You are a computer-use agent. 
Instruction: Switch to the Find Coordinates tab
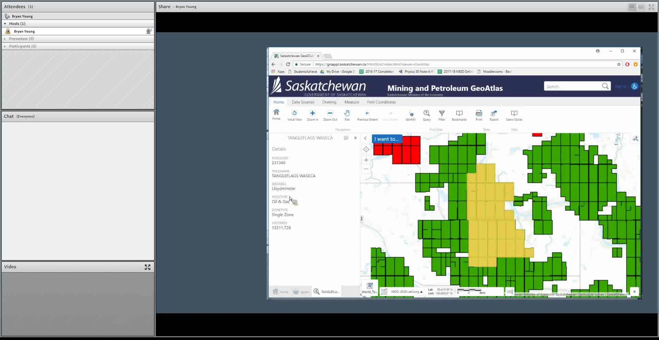381,102
